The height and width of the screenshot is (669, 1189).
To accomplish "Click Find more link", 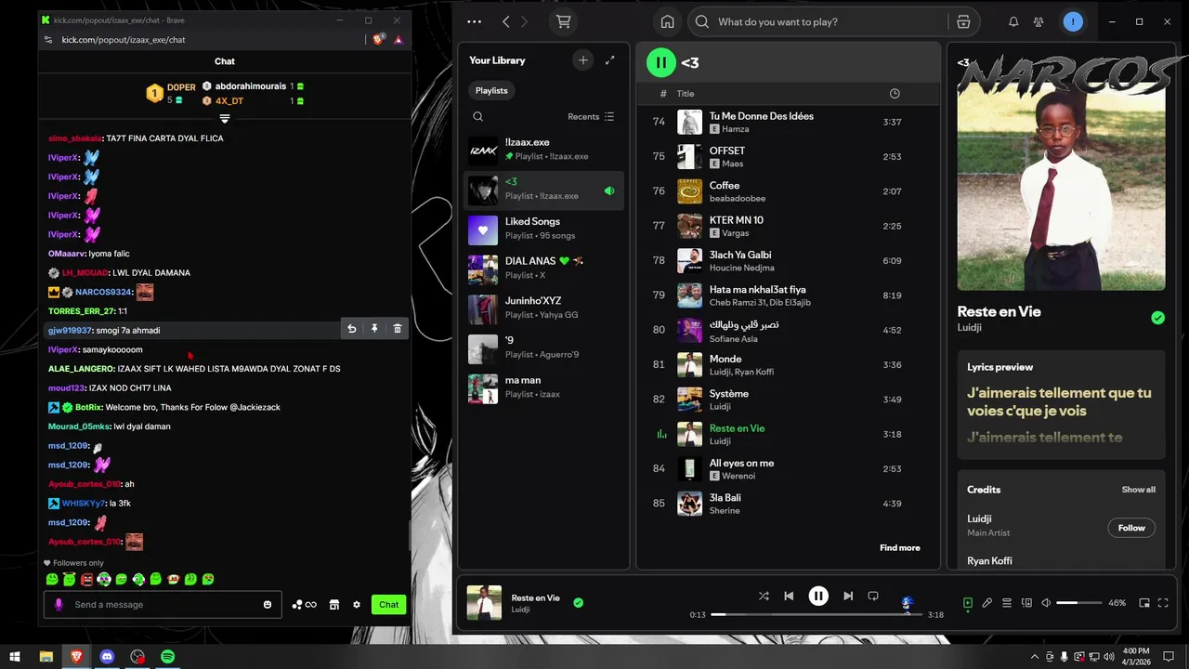I will pos(900,548).
